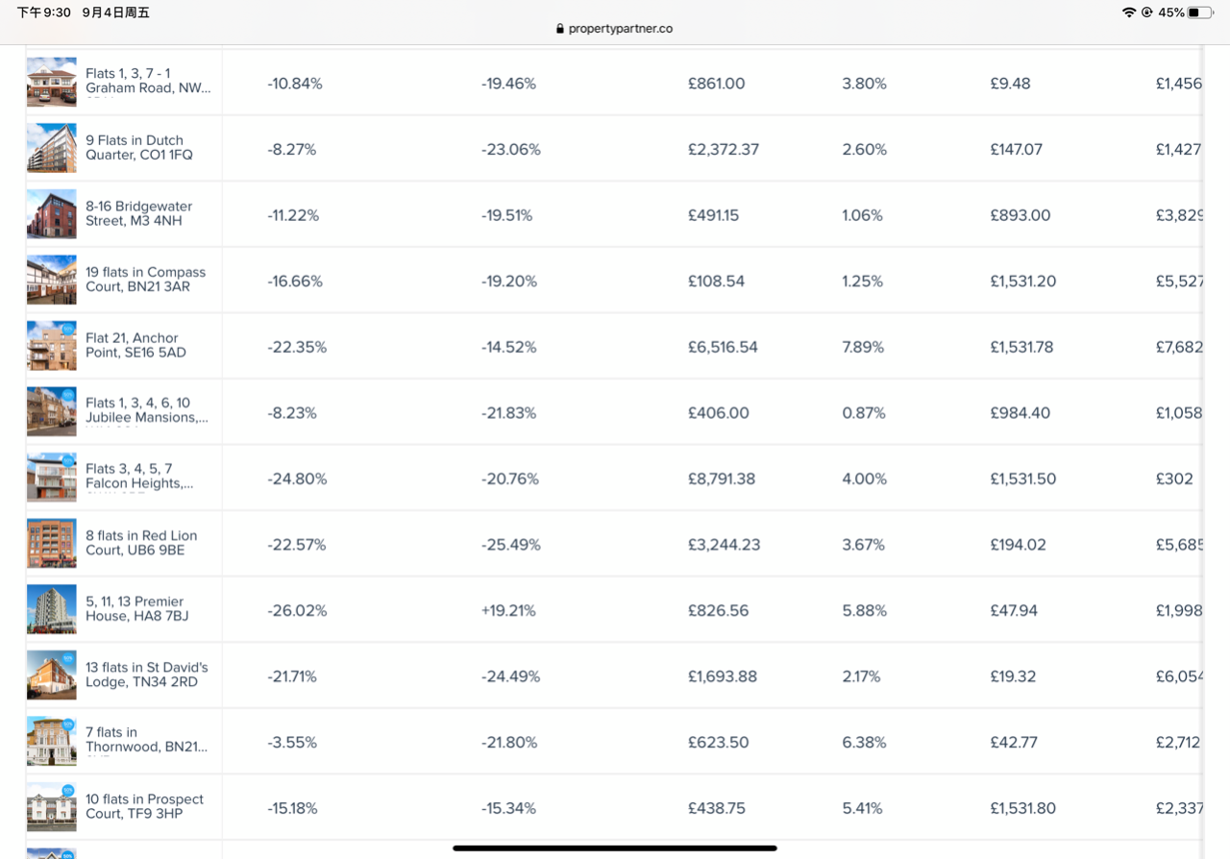Select the £861.00 cell

[717, 84]
